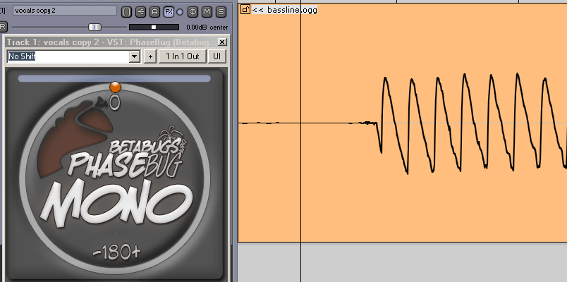
Task: Toggle the FX bypass round indicator
Action: click(x=180, y=12)
